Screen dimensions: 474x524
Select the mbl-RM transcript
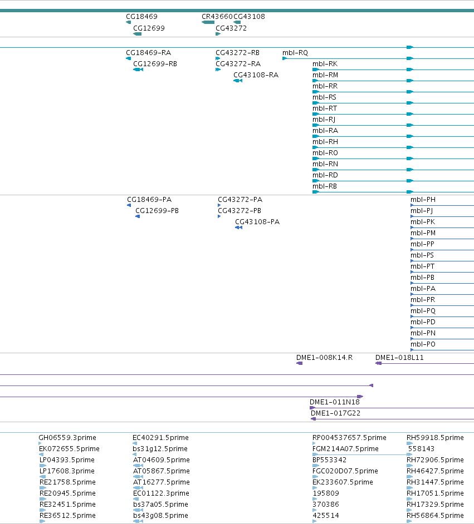coord(325,75)
